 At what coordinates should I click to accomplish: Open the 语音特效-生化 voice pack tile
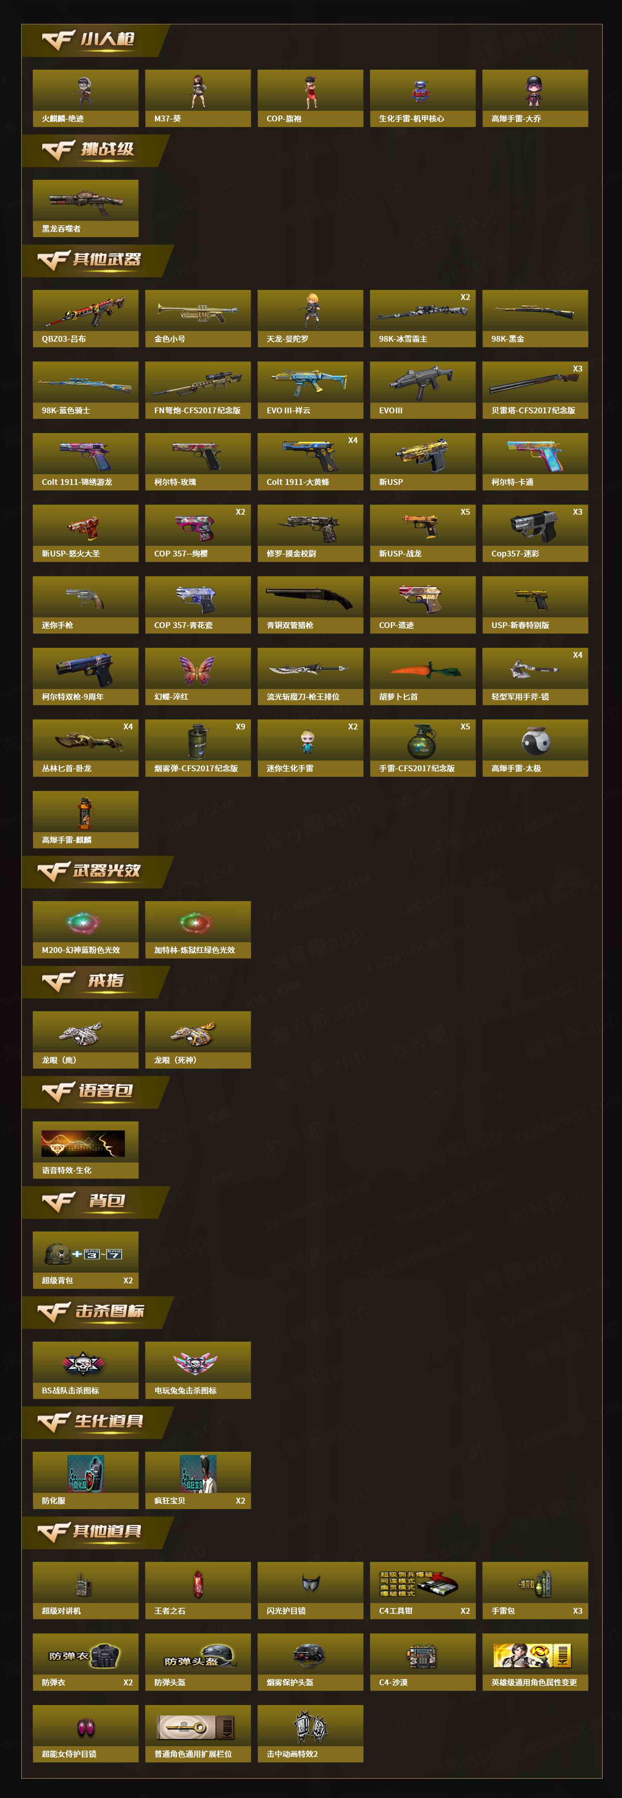pos(85,1150)
